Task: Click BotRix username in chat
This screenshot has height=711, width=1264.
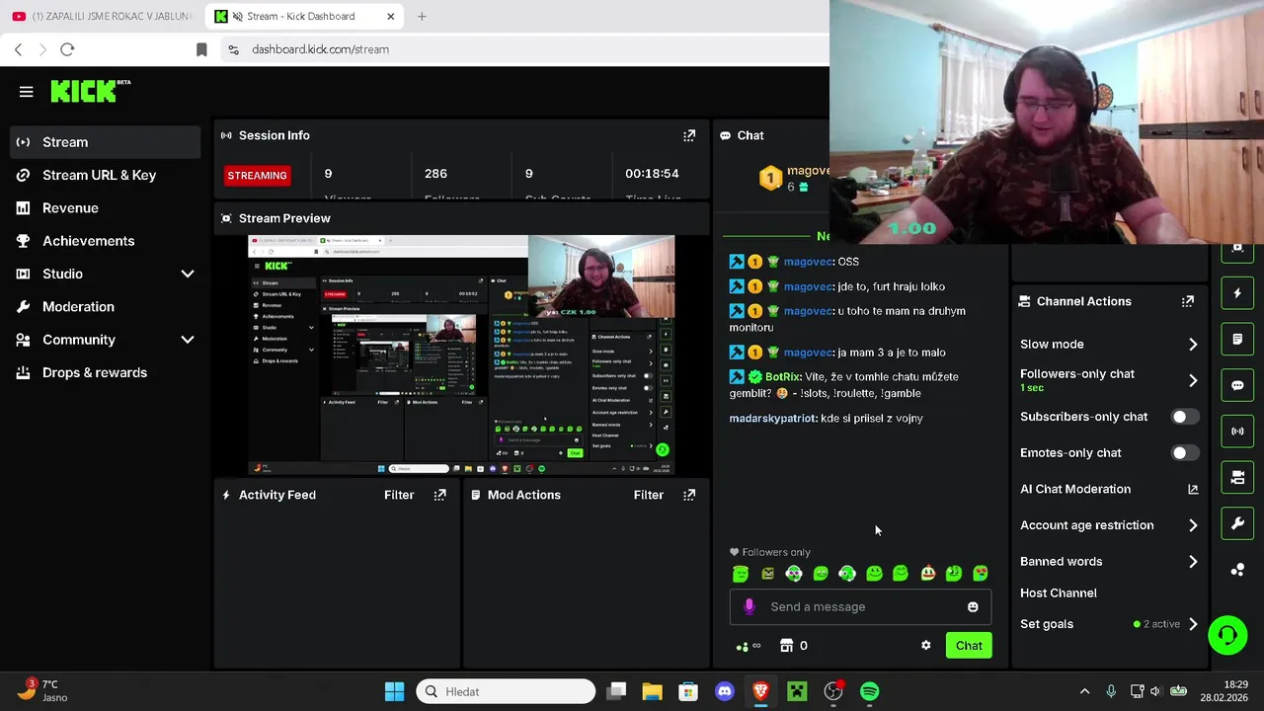Action: pos(782,376)
